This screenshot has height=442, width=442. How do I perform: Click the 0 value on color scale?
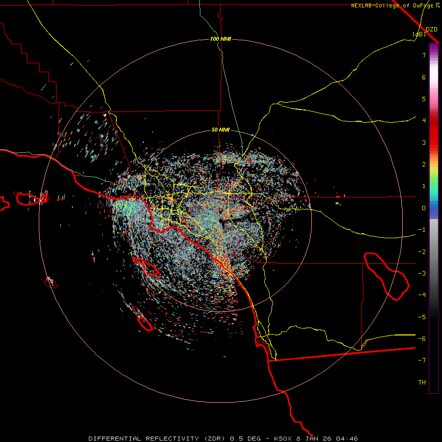point(424,208)
